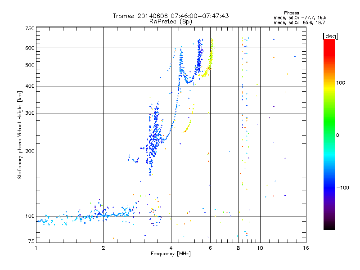Click the y-axis tick label '75'
Screen dimensions: 360x270
click(31, 241)
